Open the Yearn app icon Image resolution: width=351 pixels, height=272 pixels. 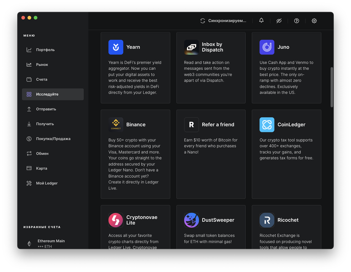(116, 47)
